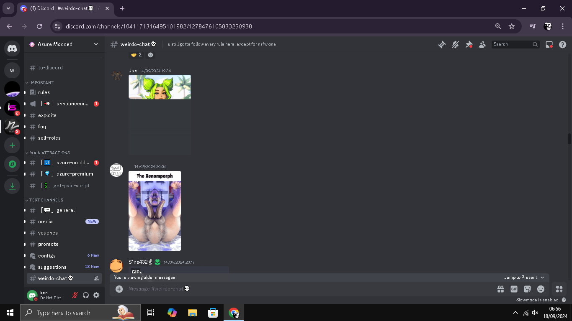Image resolution: width=572 pixels, height=321 pixels.
Task: Open Pinned Messages pin icon
Action: (x=469, y=44)
